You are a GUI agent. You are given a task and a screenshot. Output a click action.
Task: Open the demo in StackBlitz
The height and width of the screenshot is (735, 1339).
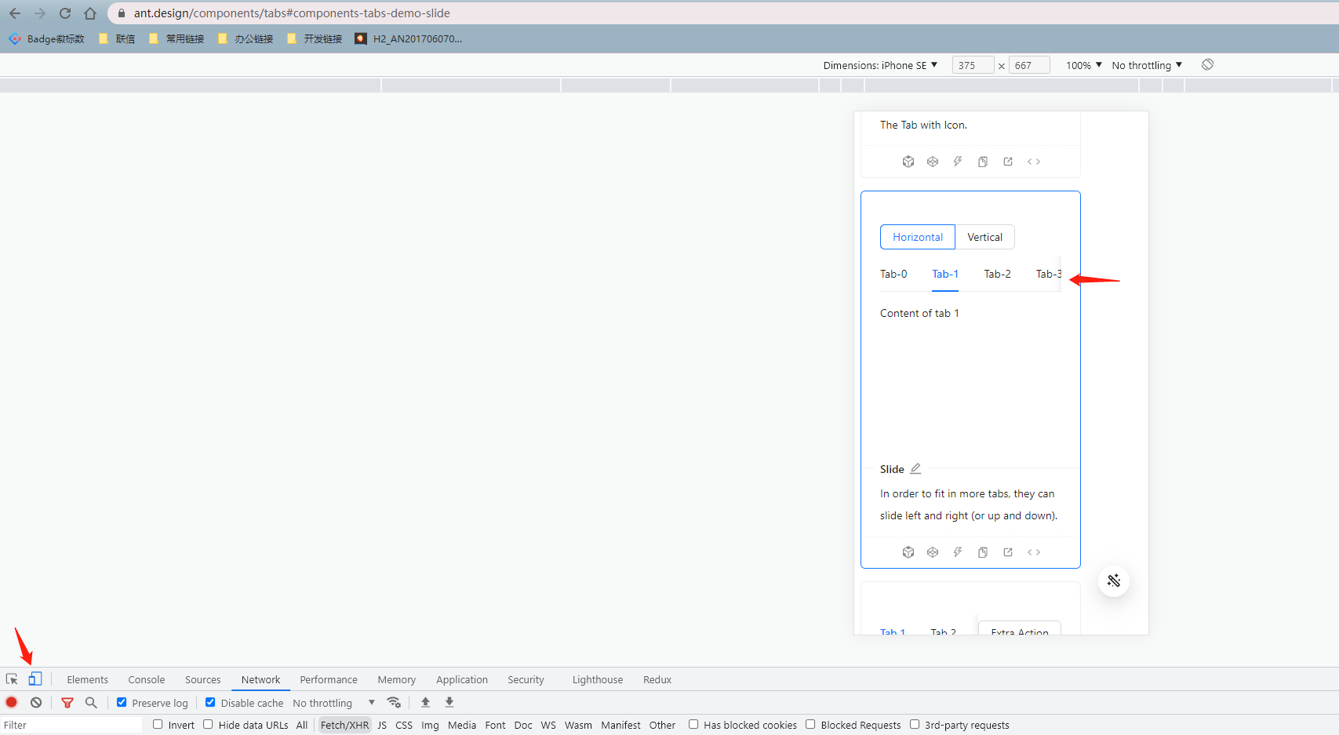958,551
